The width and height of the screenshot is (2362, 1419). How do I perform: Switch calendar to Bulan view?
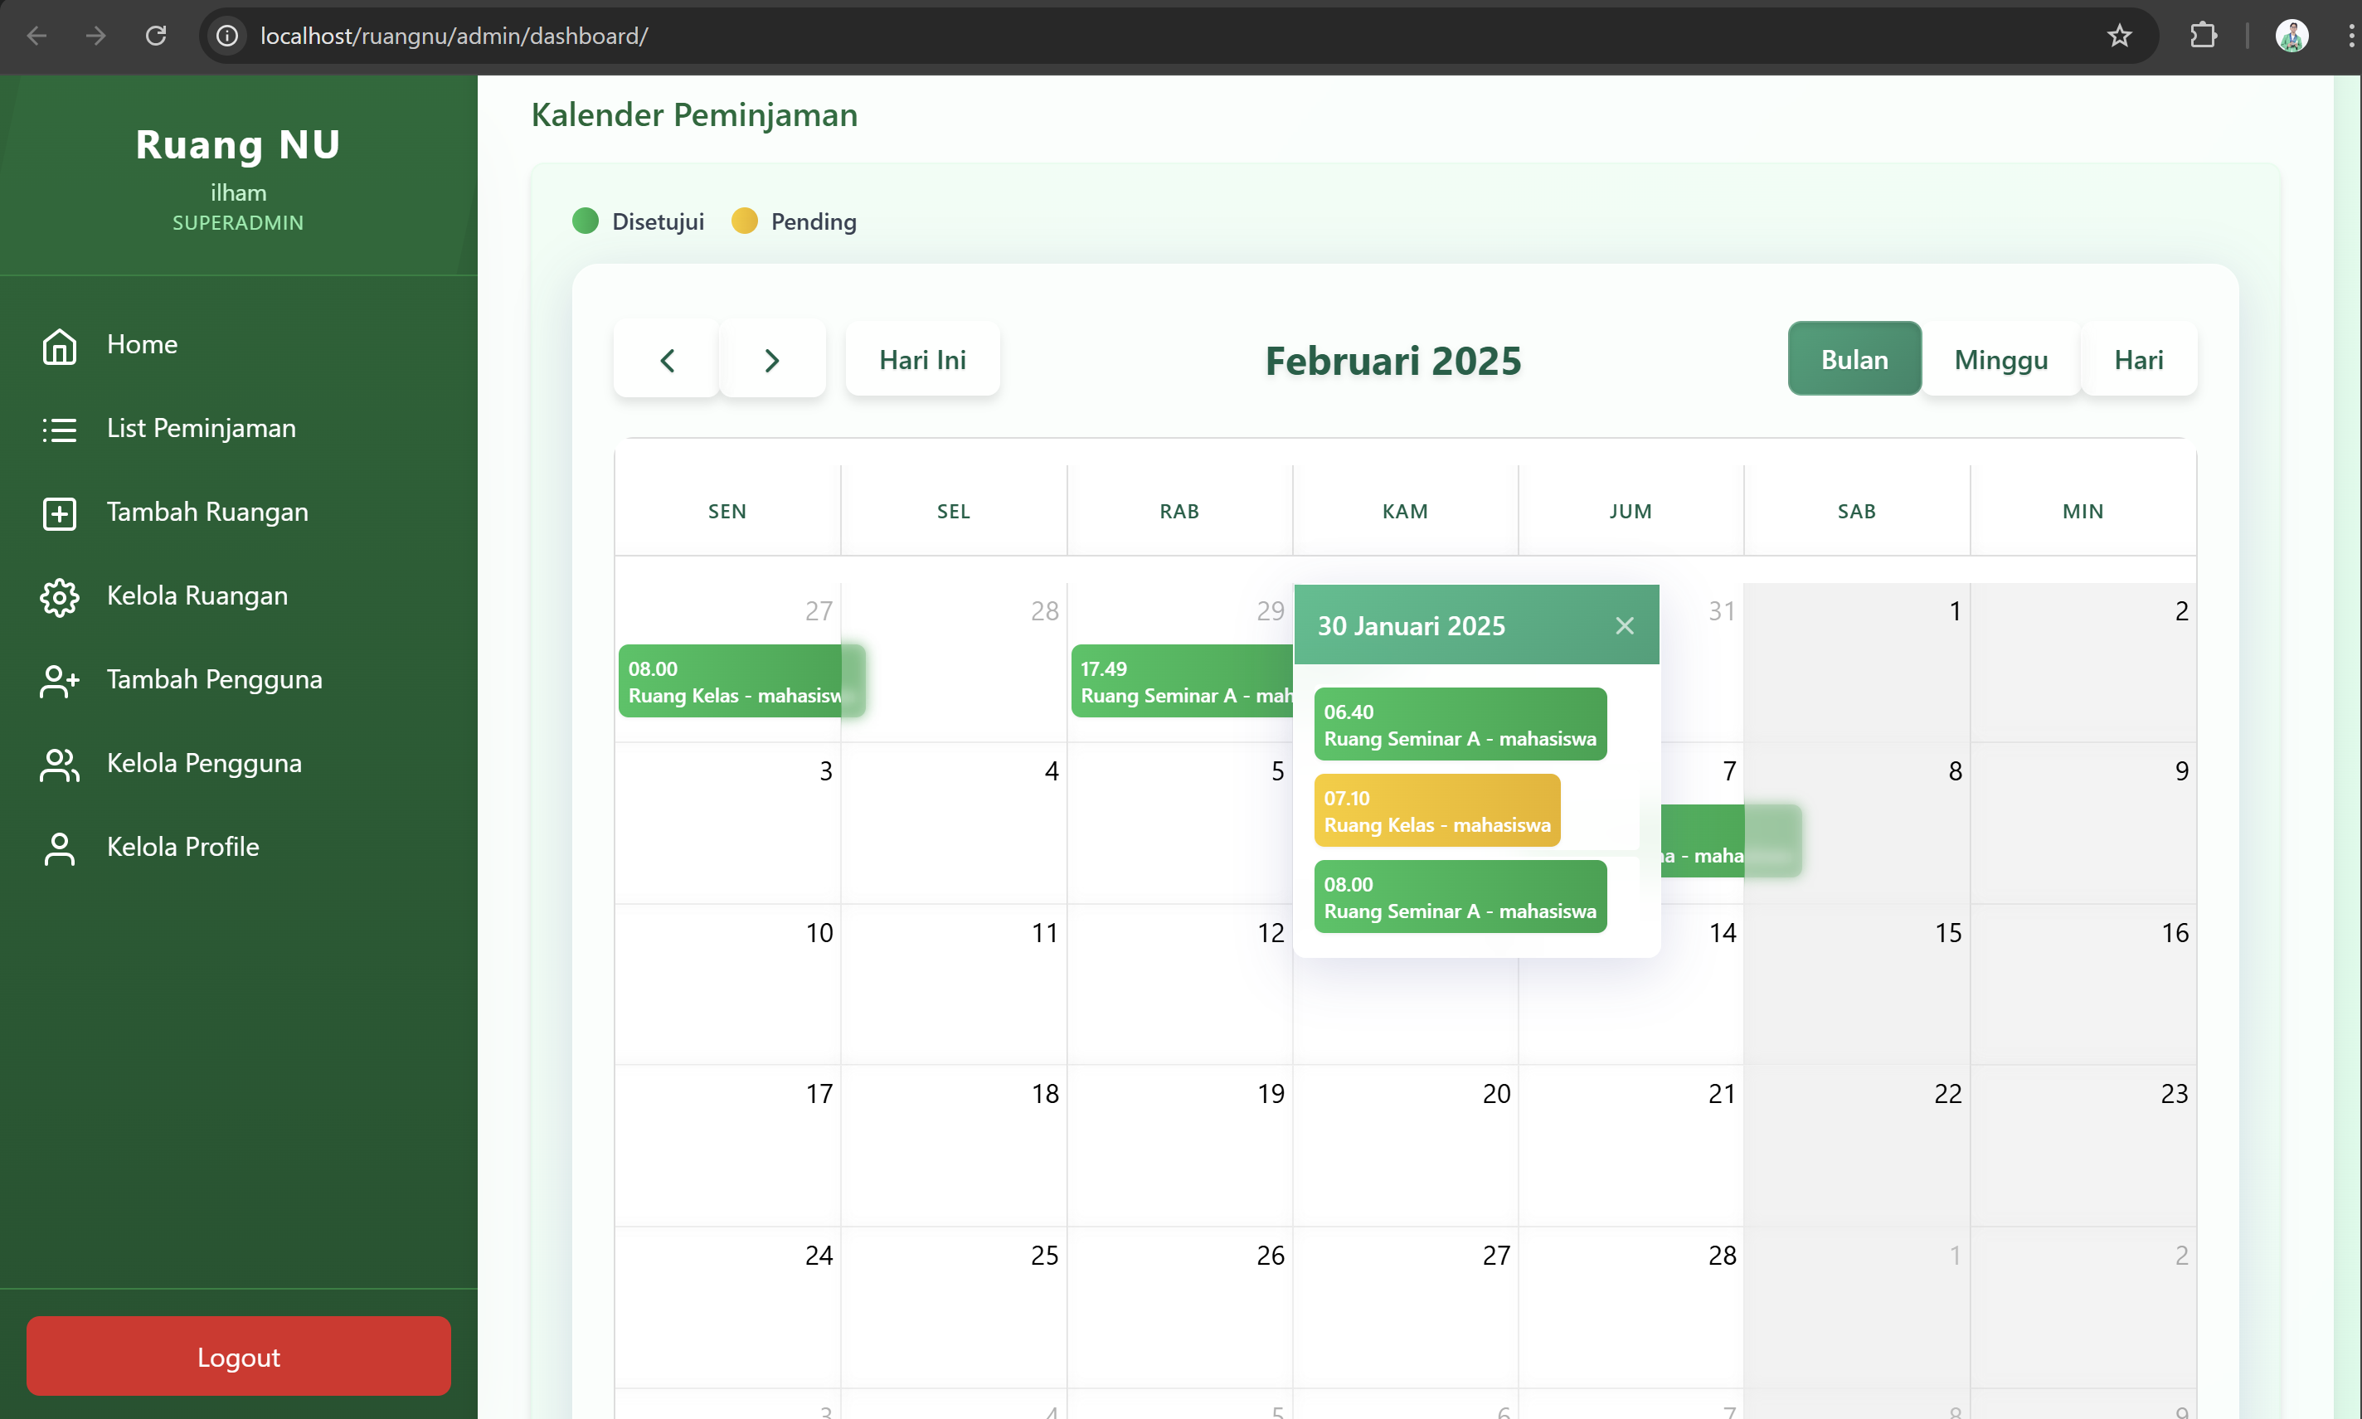(1854, 360)
